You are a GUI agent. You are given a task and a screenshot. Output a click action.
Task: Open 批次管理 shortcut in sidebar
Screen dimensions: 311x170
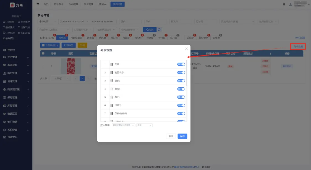(24, 22)
